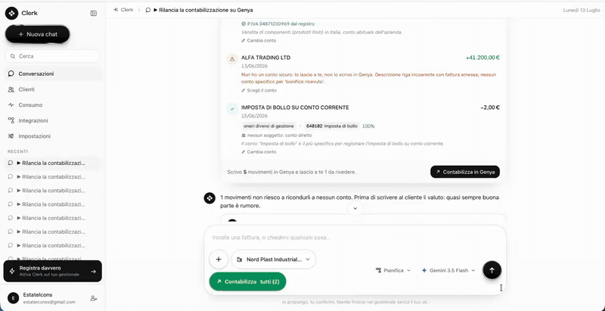Open Impostazioni from the sidebar

[x=34, y=136]
